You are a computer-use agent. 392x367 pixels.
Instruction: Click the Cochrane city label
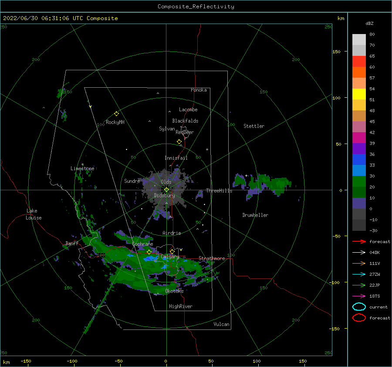[x=142, y=244]
